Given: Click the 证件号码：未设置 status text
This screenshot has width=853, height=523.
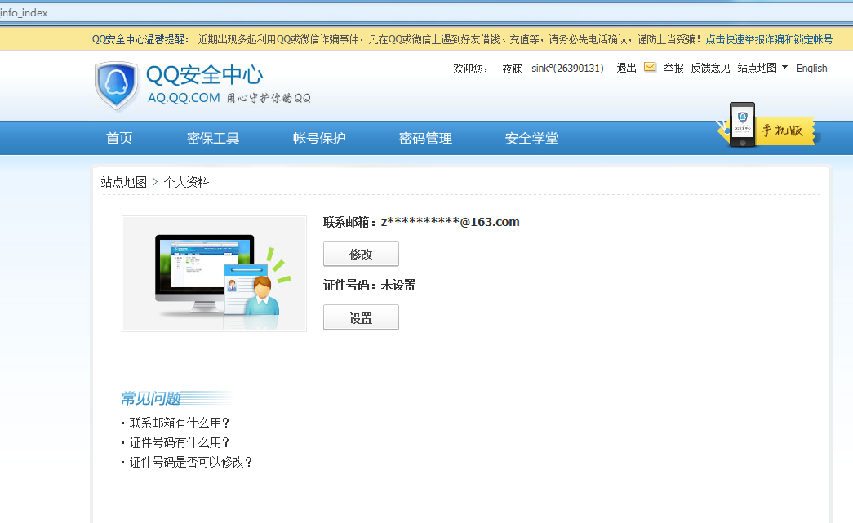Looking at the screenshot, I should (370, 286).
